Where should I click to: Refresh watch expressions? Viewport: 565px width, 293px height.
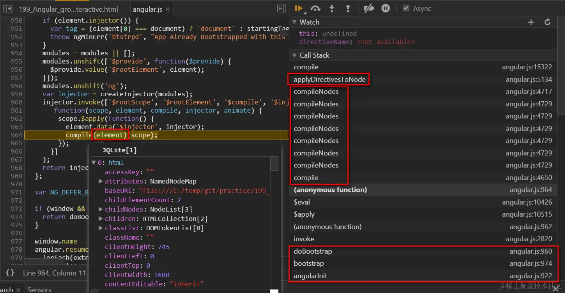click(547, 22)
